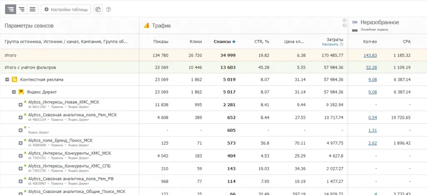Collapse the Контекстная реклама group
This screenshot has height=195, width=427.
7,80
